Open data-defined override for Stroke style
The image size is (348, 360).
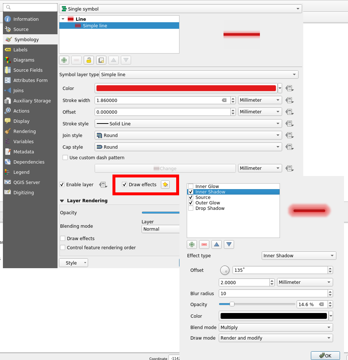pyautogui.click(x=289, y=124)
